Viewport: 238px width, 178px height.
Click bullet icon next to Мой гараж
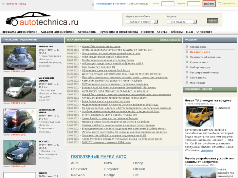(187, 83)
